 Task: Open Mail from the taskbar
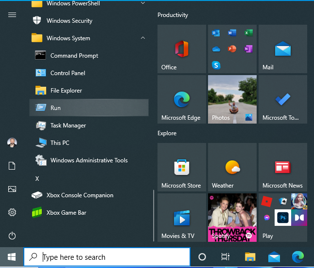point(274,257)
